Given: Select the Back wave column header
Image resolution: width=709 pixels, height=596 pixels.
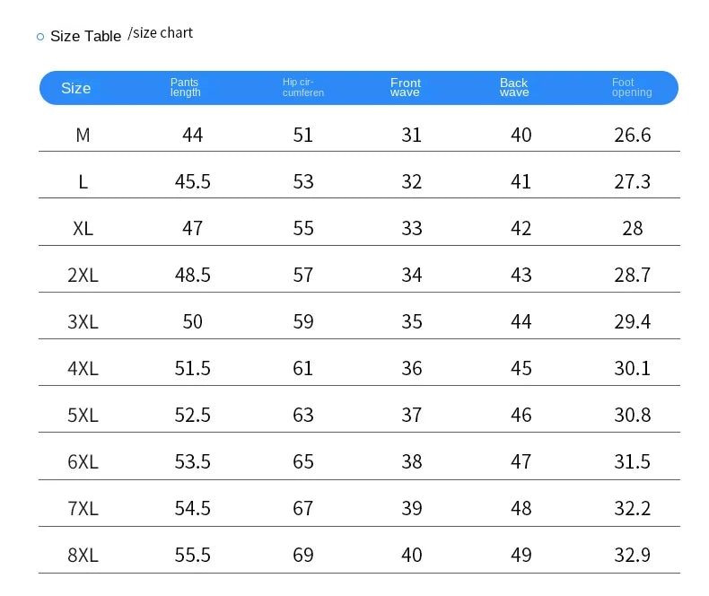Looking at the screenshot, I should click(514, 87).
